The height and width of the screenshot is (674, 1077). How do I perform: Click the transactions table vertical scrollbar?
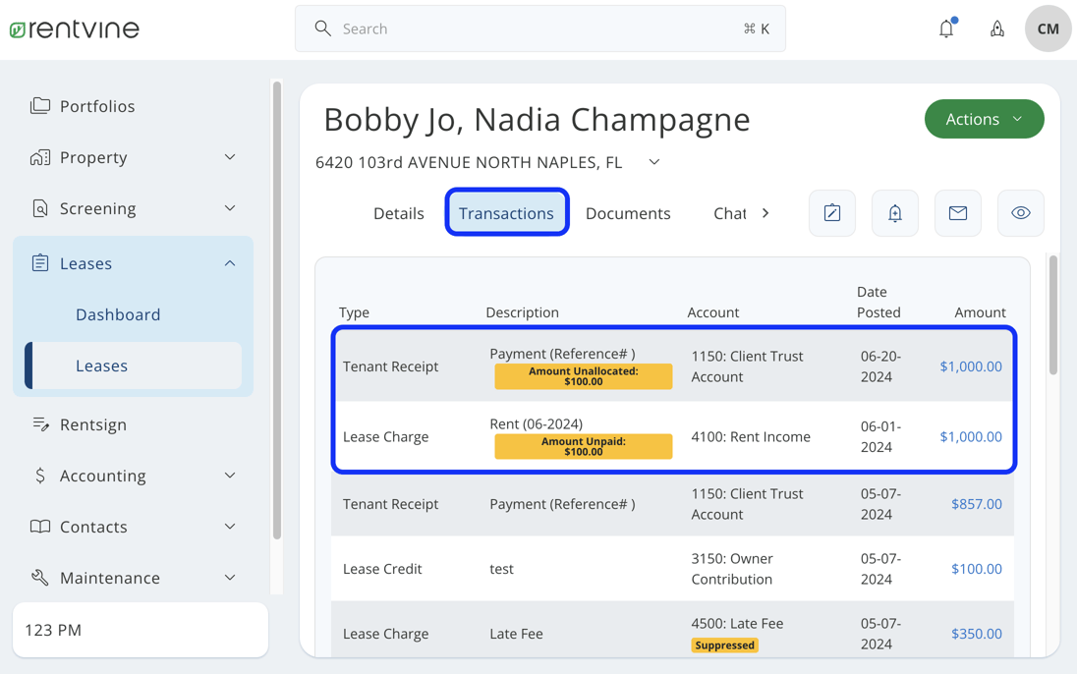[x=1053, y=314]
